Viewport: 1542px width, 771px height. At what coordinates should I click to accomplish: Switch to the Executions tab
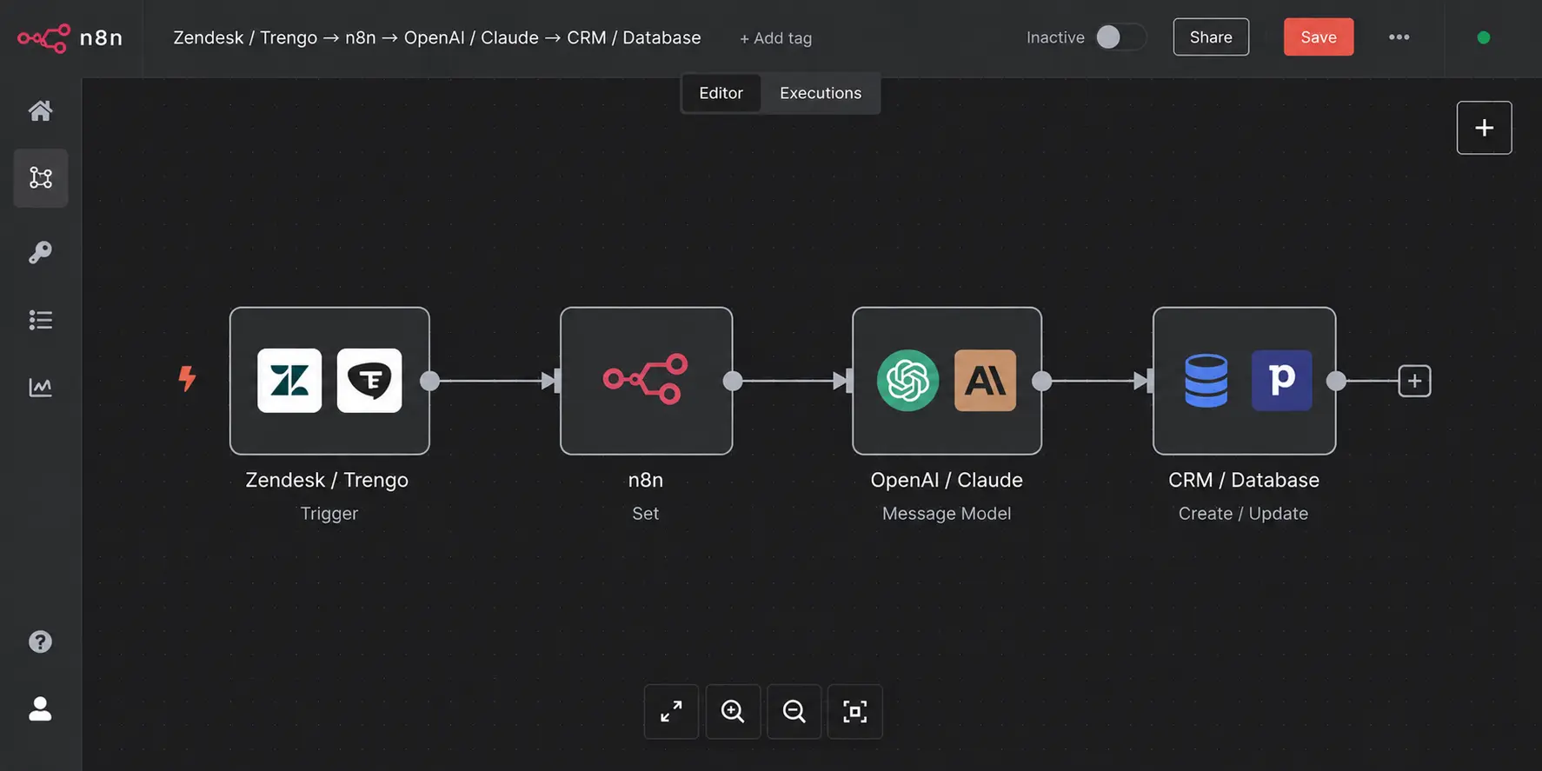(x=821, y=93)
